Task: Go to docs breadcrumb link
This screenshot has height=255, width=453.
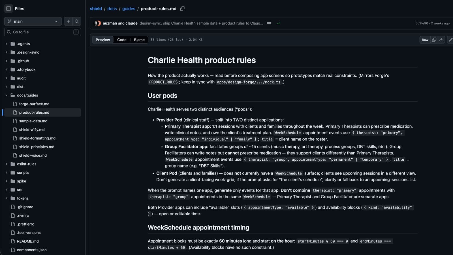Action: coord(112,8)
